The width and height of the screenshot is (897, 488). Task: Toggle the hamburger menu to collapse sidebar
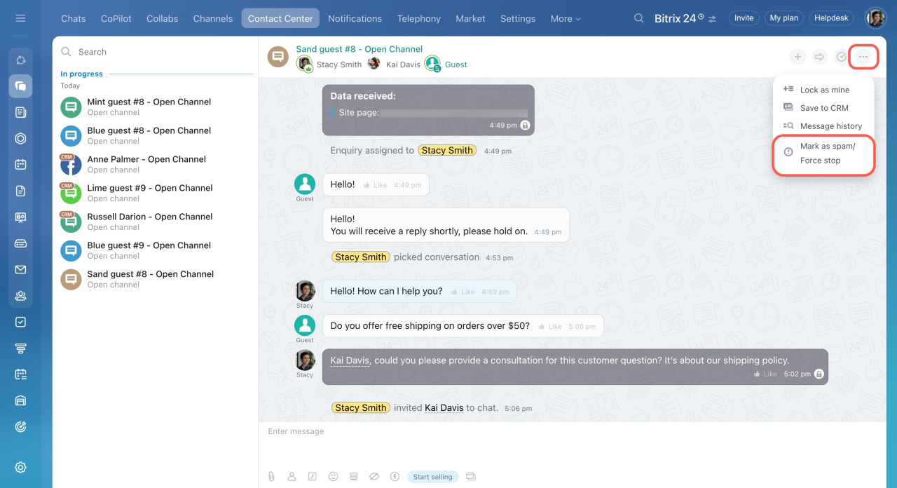click(20, 18)
